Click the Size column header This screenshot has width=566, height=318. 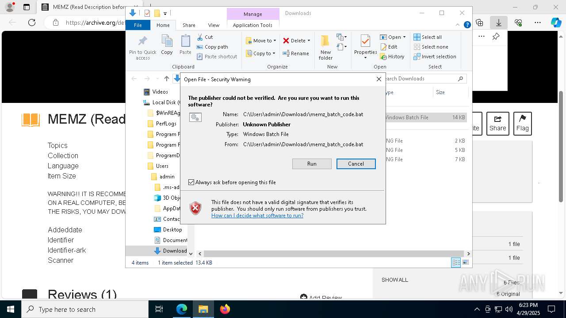pos(450,92)
